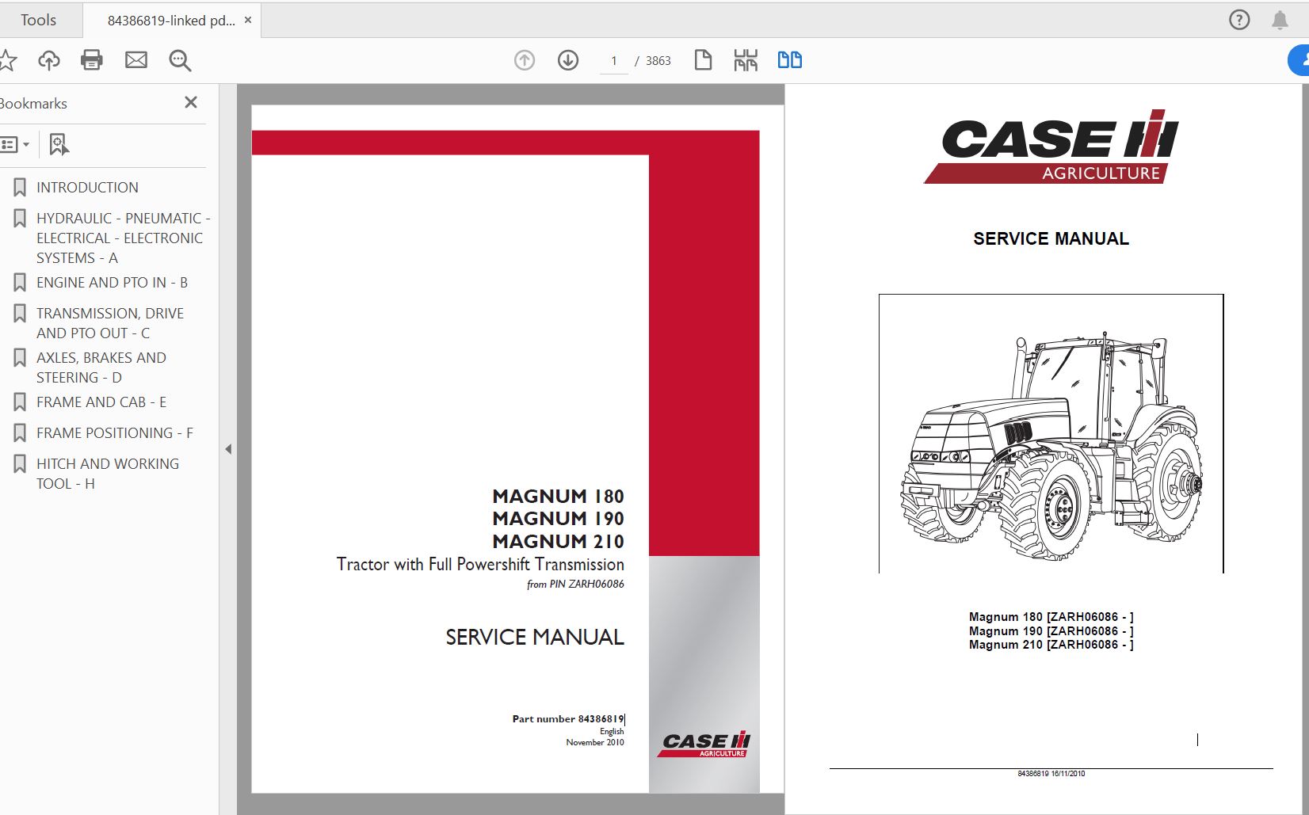Click the Tractor with Full Powershift Transmission text

pos(480,565)
